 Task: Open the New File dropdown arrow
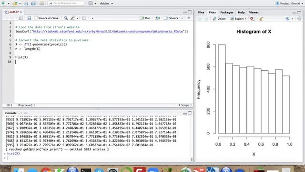(9, 3)
